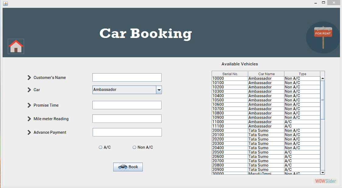Select serial number 20600 cell
Screen dimensions: 342x188
[230, 157]
